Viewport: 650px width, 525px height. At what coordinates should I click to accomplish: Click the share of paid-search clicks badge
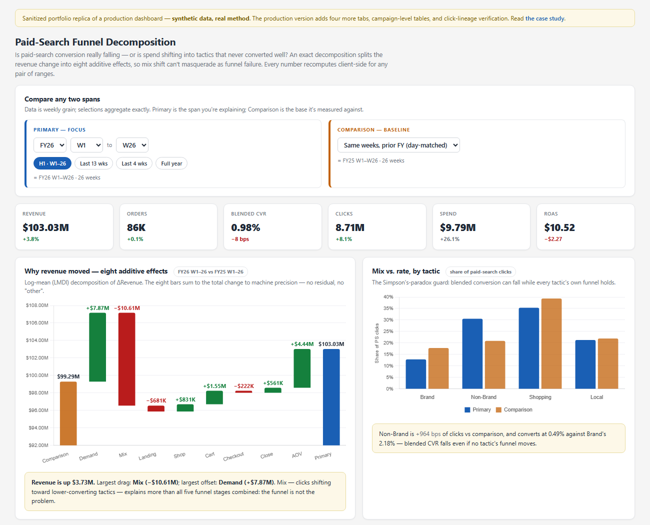click(x=480, y=272)
